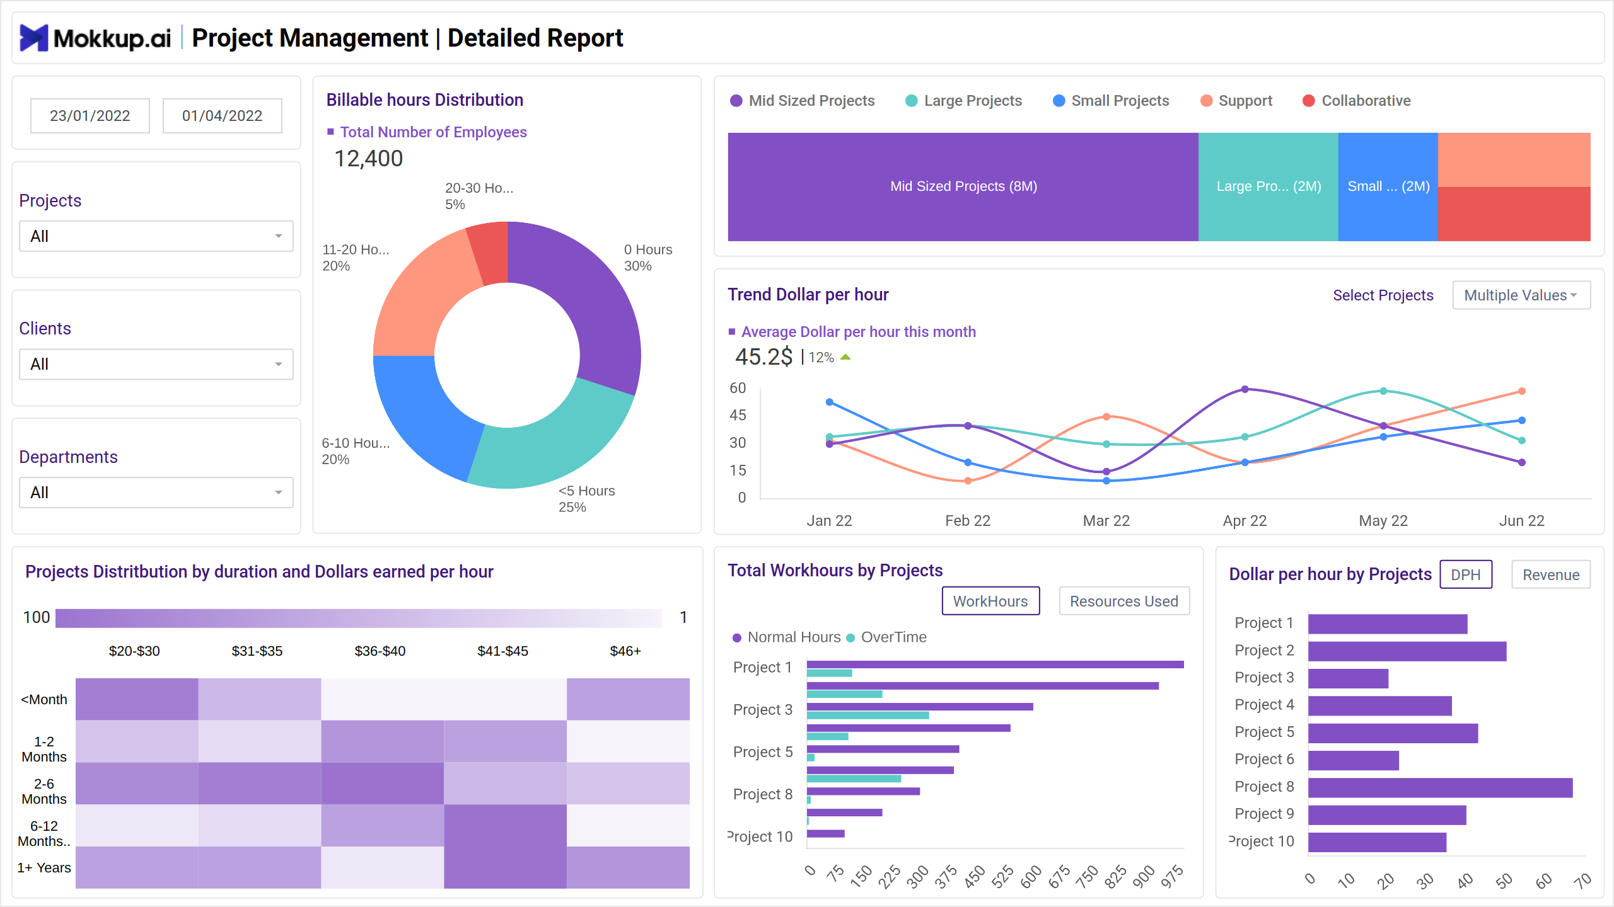Open the Departments filter dropdown
Viewport: 1614px width, 907px height.
pyautogui.click(x=156, y=493)
